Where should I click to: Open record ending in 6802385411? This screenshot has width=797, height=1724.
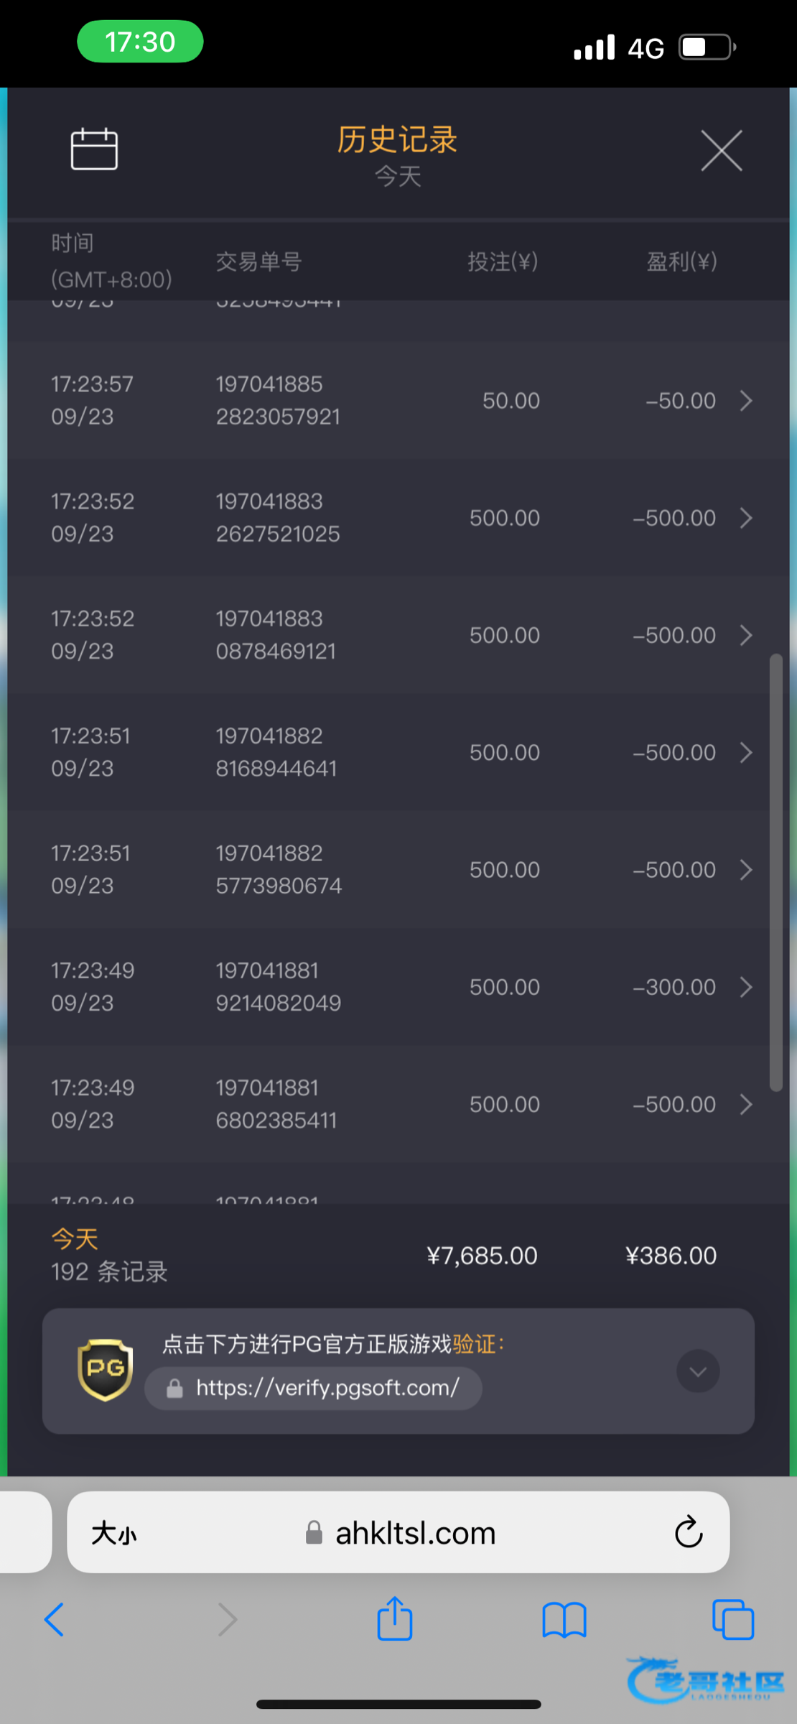coord(746,1104)
